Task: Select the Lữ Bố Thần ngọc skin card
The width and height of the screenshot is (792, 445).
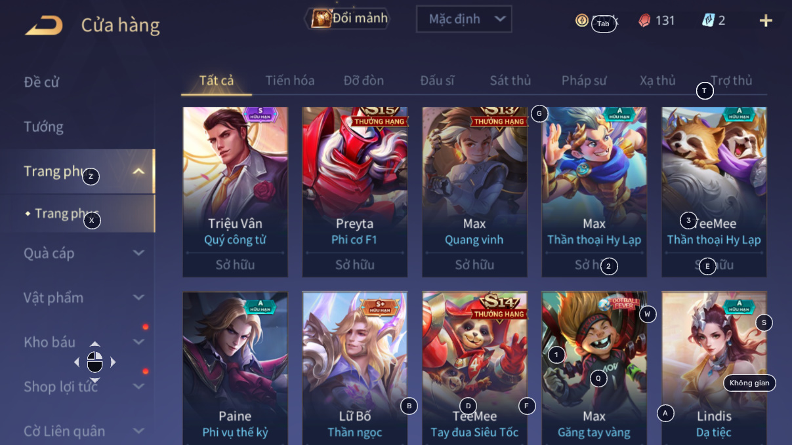Action: 355,368
